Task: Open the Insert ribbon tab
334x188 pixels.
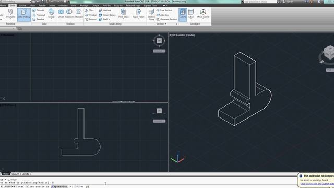Action: coord(52,6)
